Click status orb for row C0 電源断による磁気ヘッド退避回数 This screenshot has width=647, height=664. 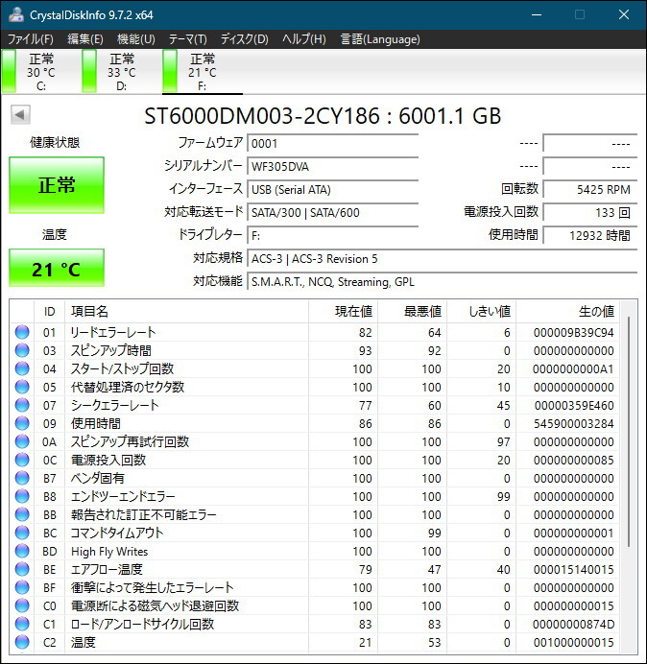coord(22,605)
